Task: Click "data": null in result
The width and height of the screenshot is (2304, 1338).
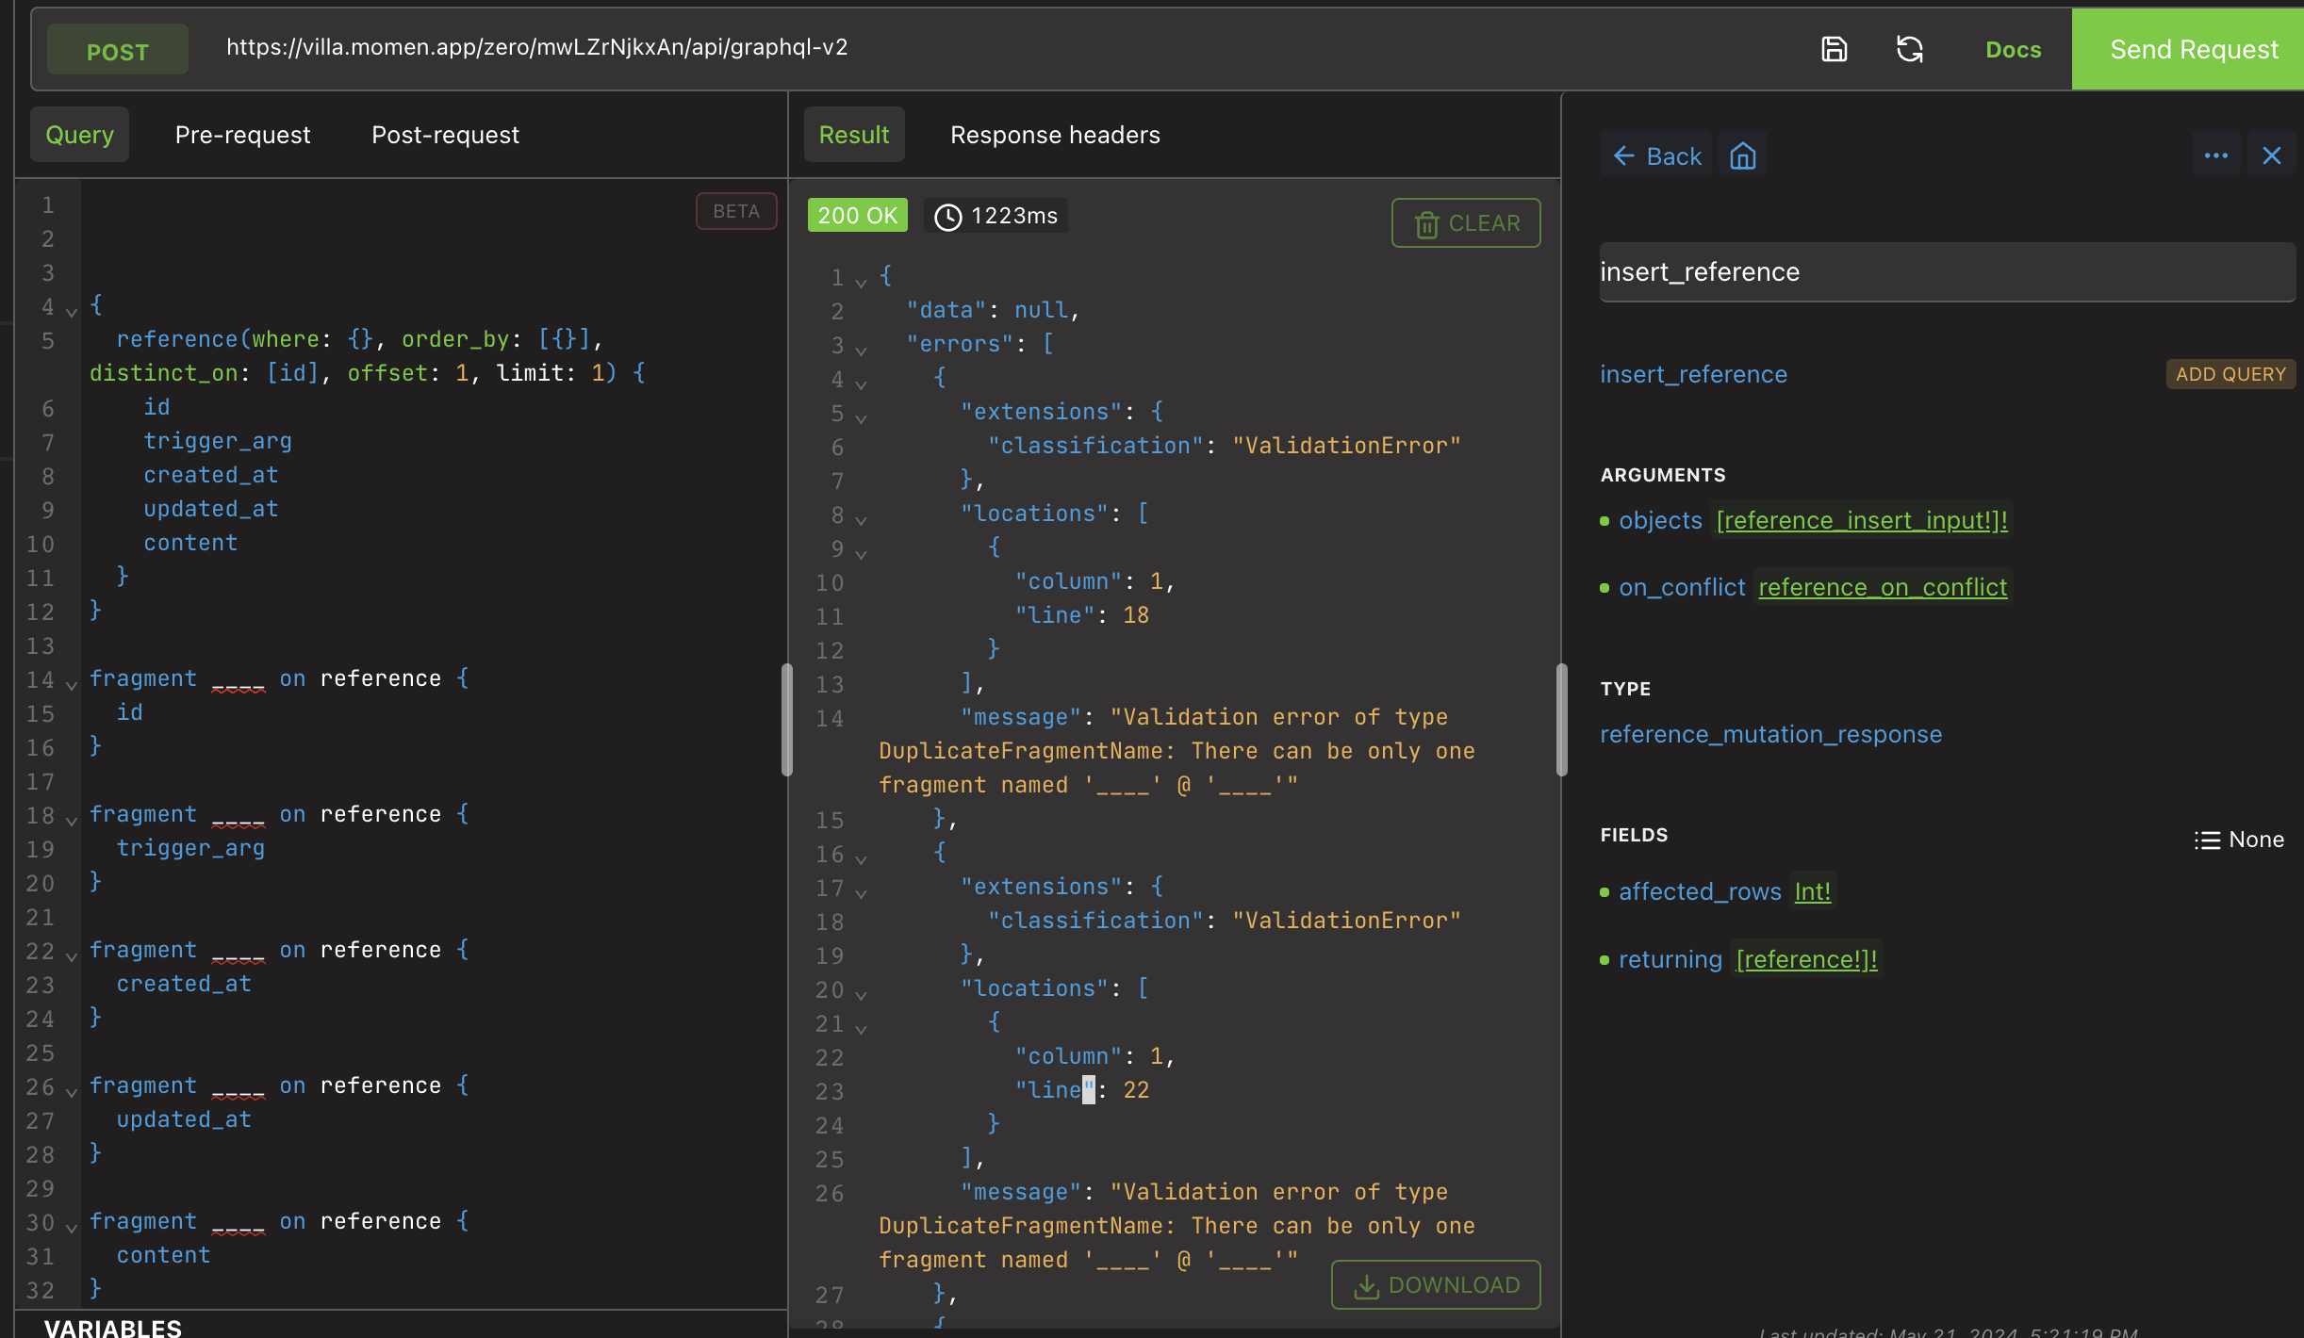Action: coord(993,310)
